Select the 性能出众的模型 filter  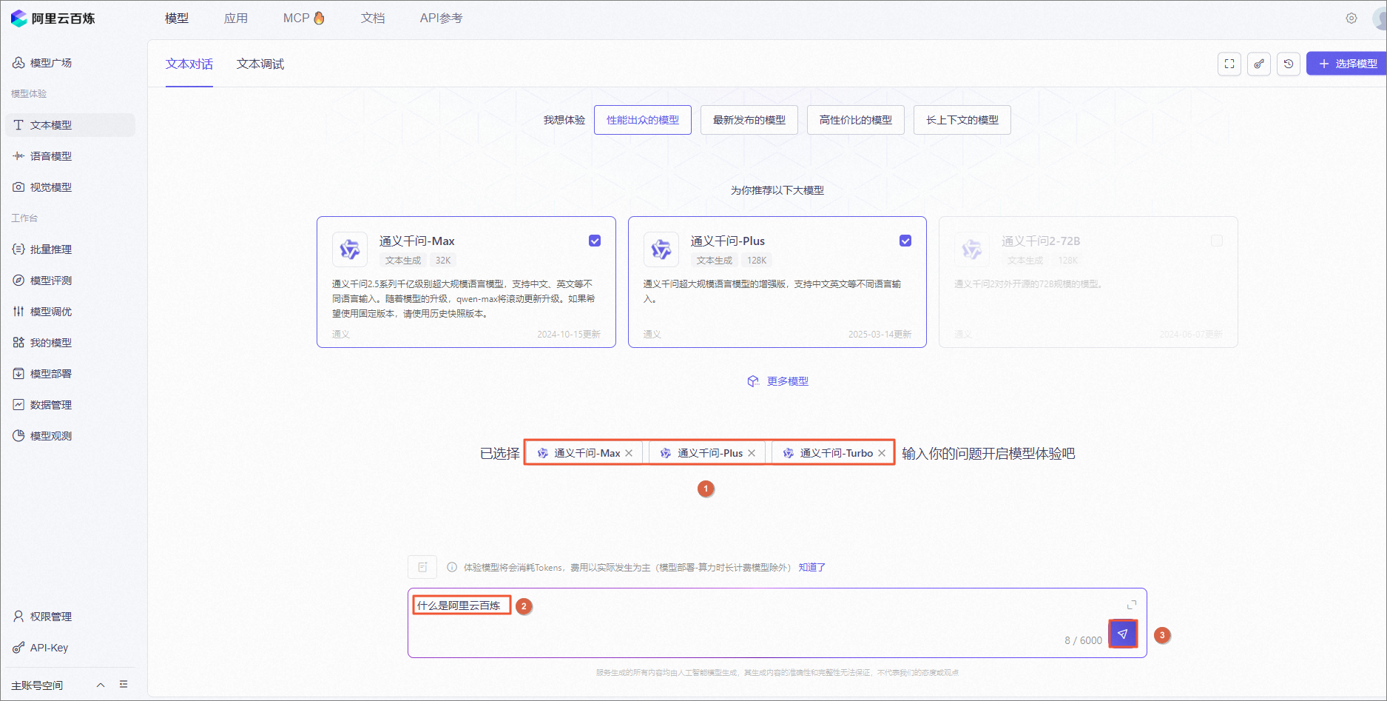[x=643, y=120]
